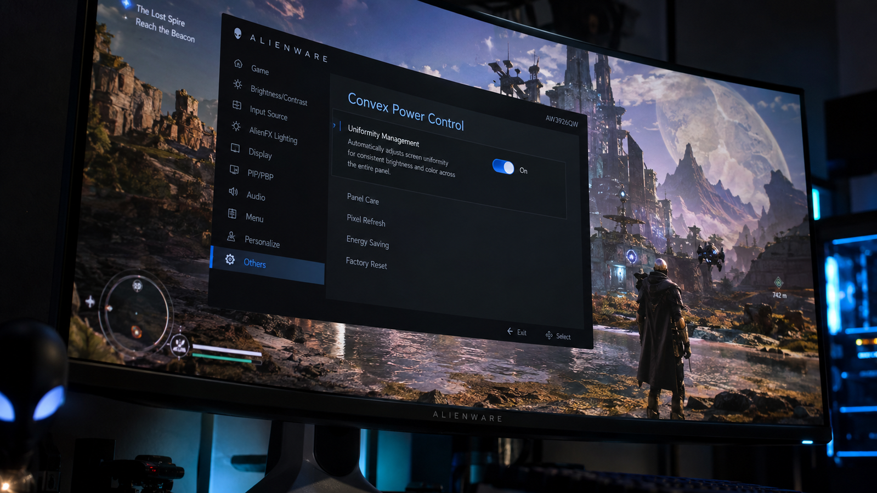Open the Menu settings entry
This screenshot has height=493, width=877.
click(254, 217)
